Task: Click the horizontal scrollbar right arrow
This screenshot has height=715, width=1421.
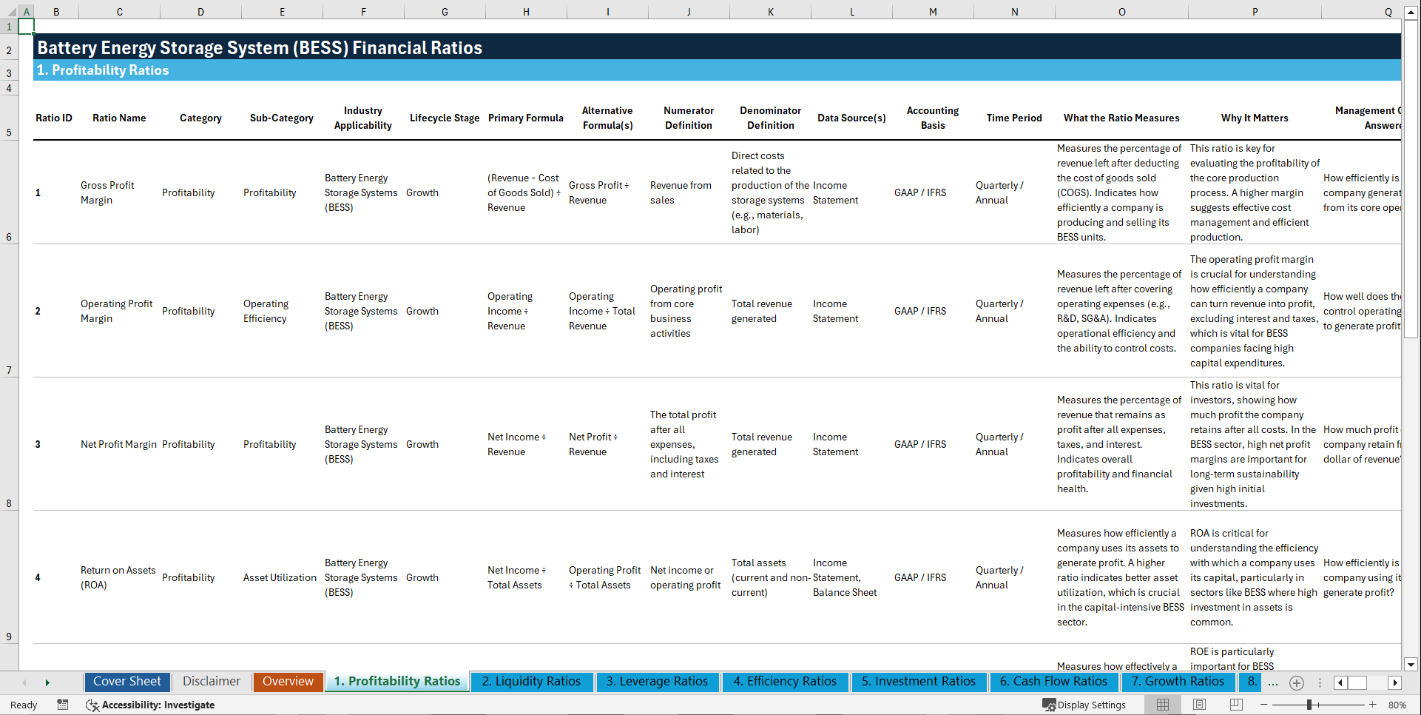Action: 1395,682
